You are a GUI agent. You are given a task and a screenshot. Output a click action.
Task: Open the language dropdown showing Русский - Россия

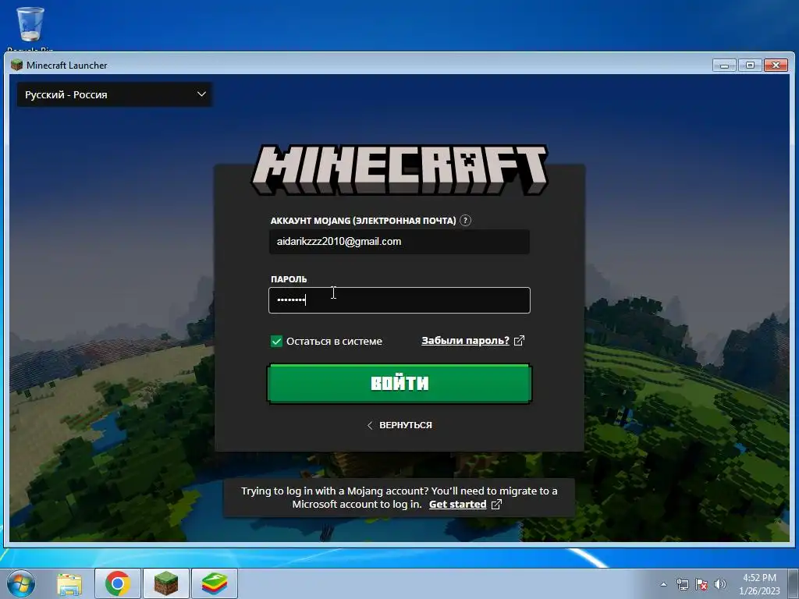(115, 94)
